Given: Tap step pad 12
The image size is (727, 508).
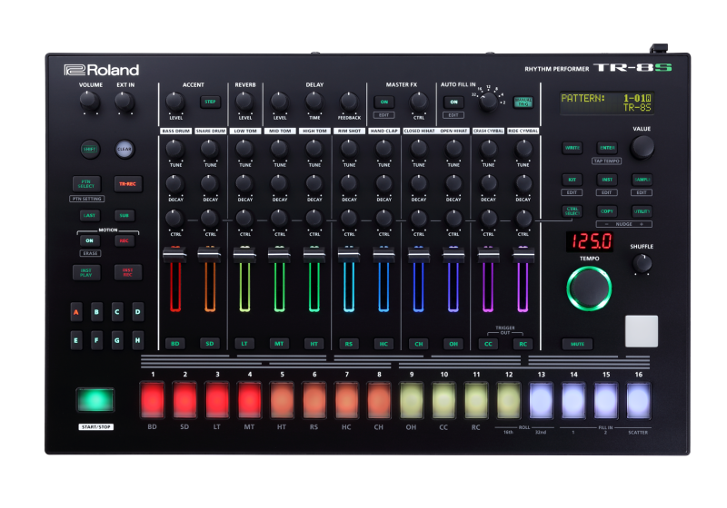Looking at the screenshot, I should pyautogui.click(x=509, y=400).
